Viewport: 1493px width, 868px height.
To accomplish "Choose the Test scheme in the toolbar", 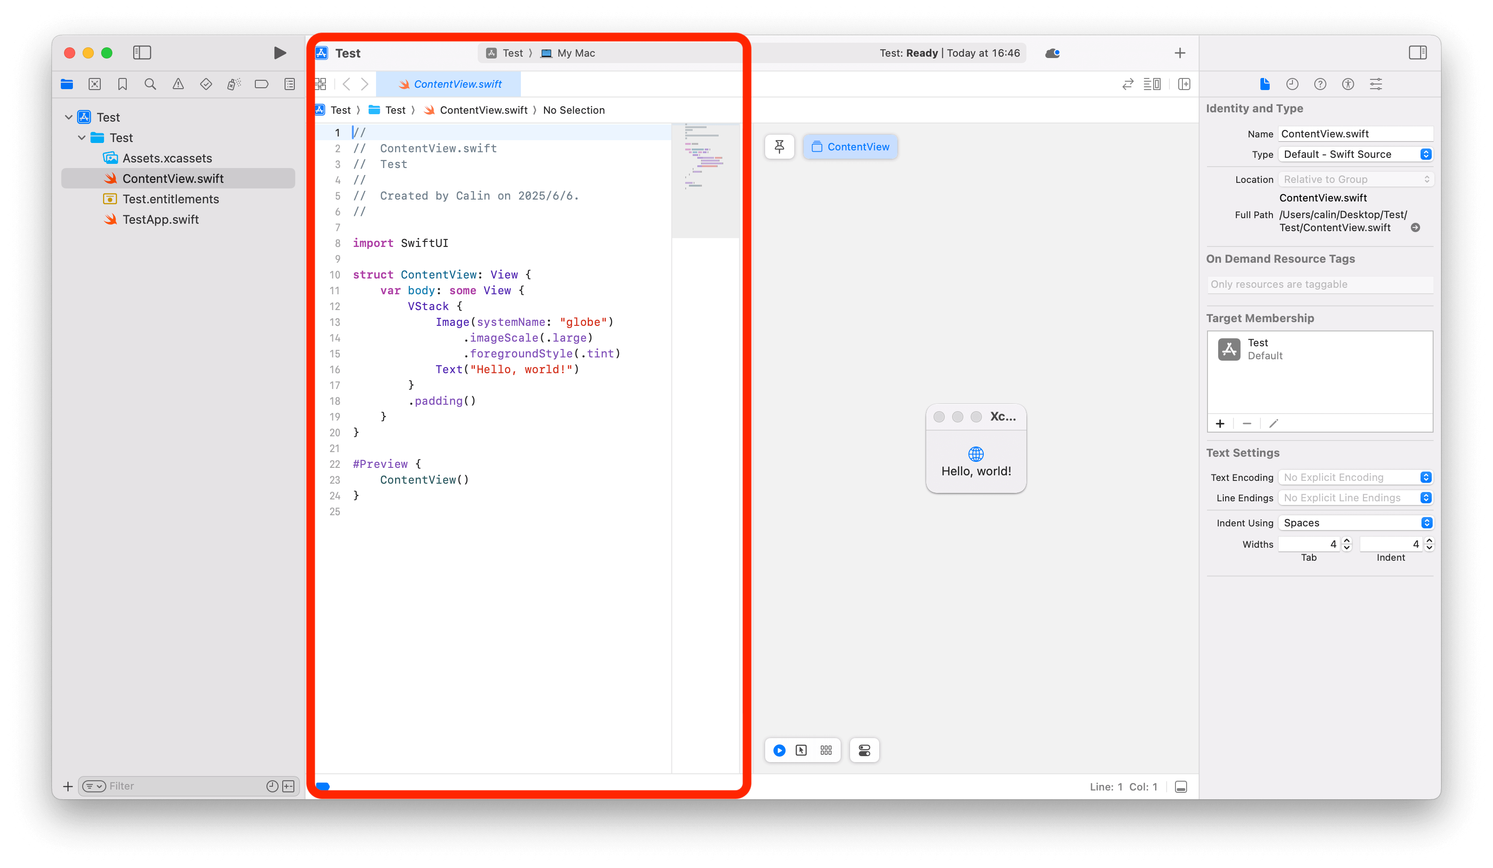I will (x=506, y=53).
